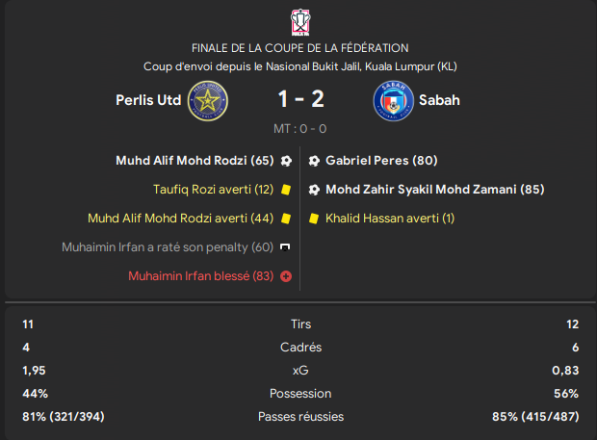
Task: Open Muhaimin Irfan blessé (83) event
Action: [x=200, y=276]
